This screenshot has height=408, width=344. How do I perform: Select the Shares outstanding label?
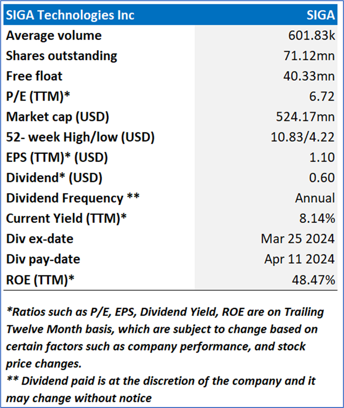coord(62,56)
